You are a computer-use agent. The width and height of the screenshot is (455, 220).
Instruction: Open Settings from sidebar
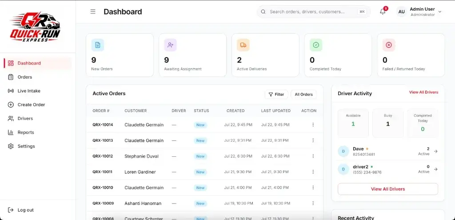[38, 146]
